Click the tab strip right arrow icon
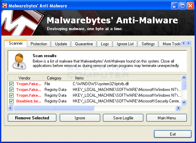This screenshot has width=196, height=143. pyautogui.click(x=189, y=43)
